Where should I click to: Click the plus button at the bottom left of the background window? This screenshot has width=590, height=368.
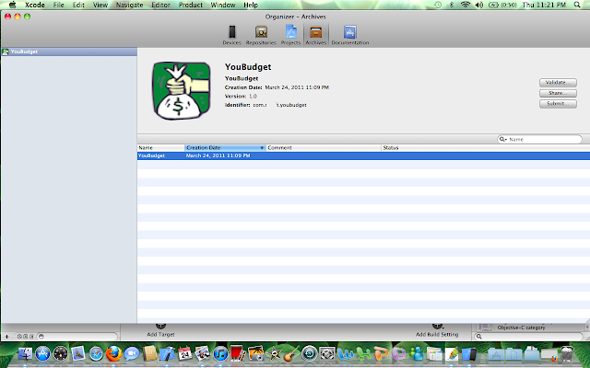6,337
